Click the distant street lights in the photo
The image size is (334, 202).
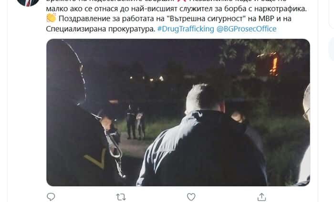tap(147, 79)
